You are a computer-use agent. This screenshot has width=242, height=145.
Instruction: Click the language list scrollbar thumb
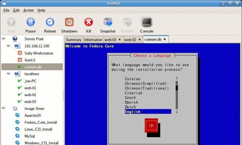(177, 88)
